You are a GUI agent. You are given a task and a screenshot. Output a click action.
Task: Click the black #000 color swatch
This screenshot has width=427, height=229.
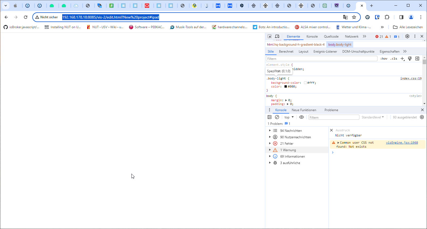286,86
